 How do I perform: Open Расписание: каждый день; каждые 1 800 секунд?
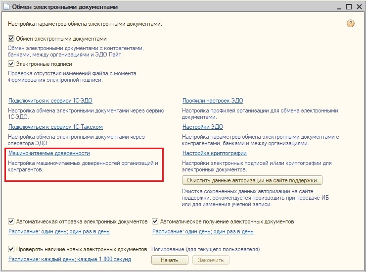[70, 259]
